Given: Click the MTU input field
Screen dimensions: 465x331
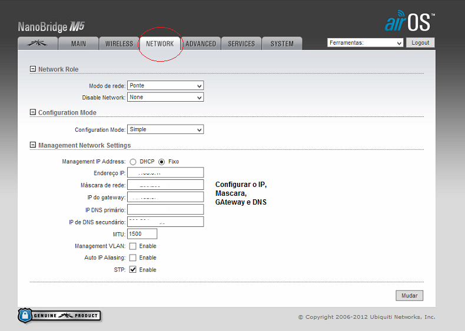Looking at the screenshot, I should (142, 234).
